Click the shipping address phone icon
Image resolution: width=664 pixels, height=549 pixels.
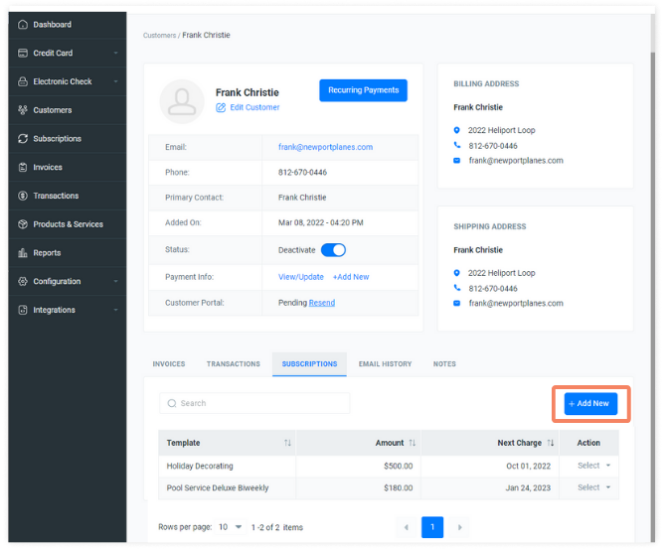coord(457,288)
